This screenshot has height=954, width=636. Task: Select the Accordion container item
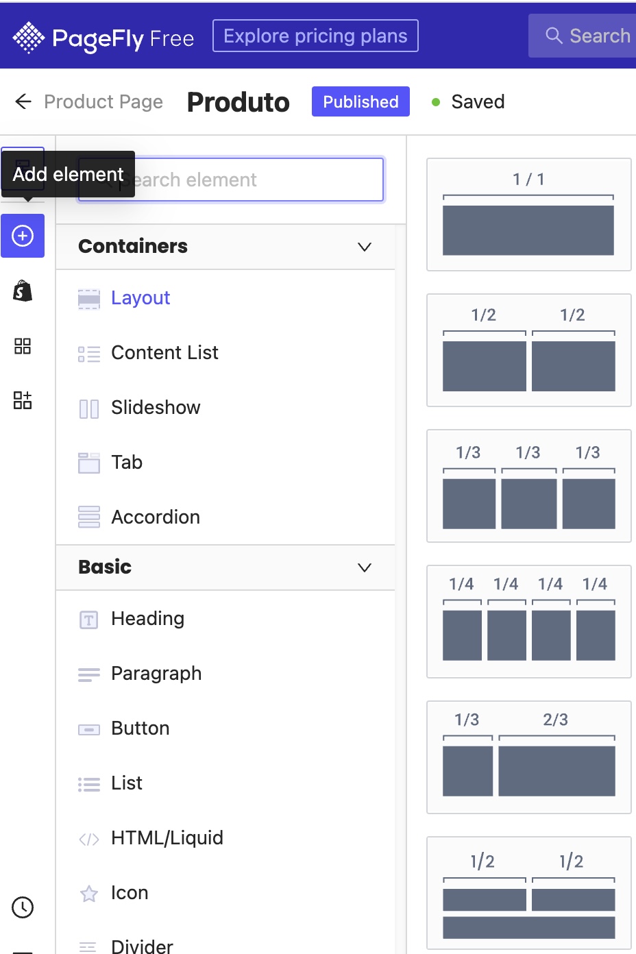[x=225, y=517]
